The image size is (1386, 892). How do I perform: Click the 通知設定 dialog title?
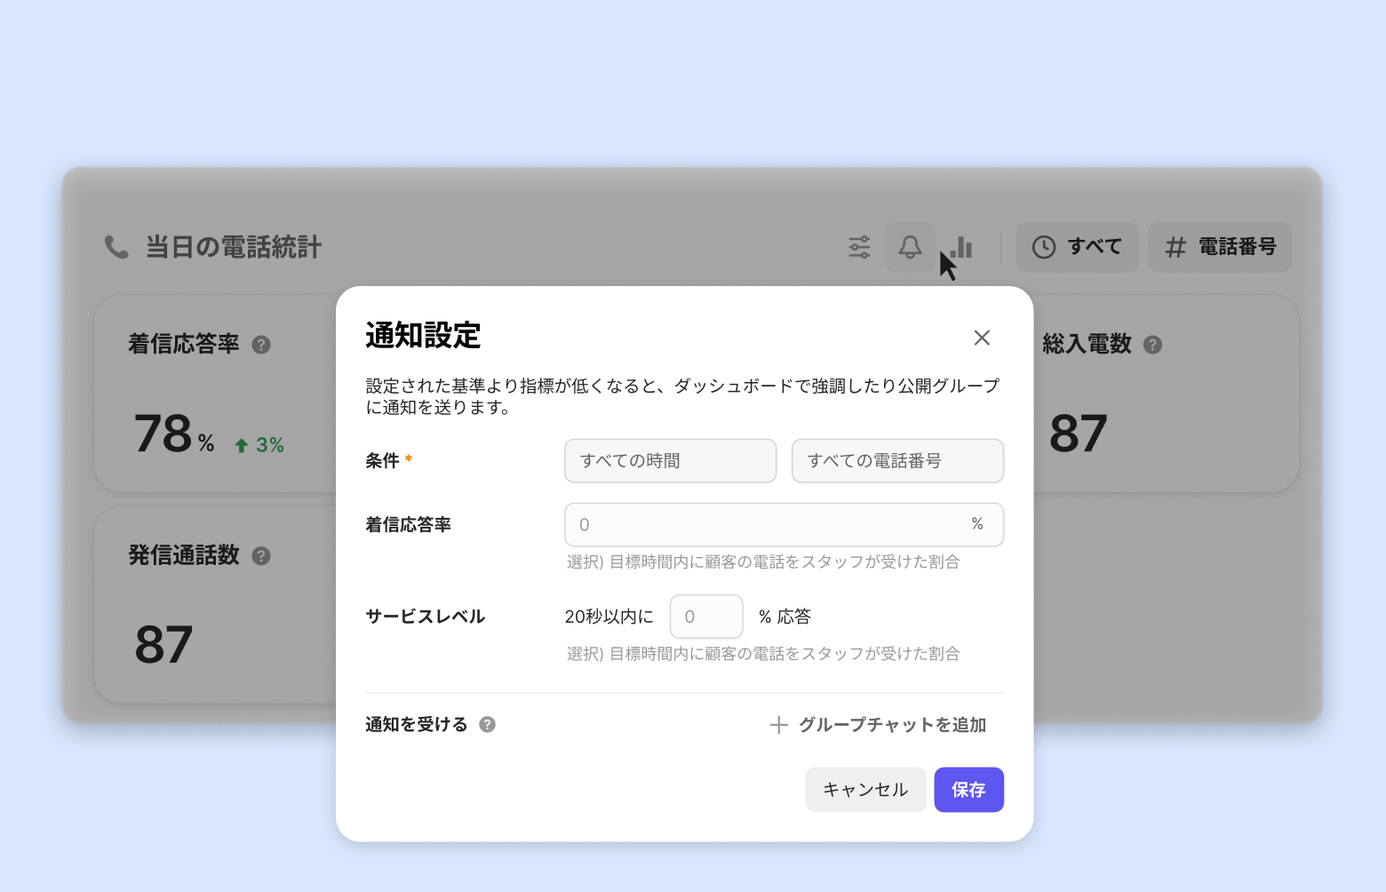[x=423, y=336]
